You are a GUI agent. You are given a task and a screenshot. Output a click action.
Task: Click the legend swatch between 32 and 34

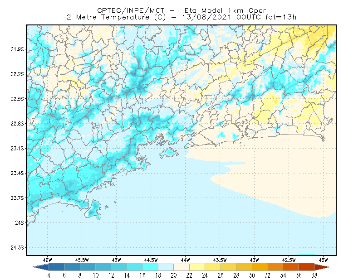tap(275, 267)
